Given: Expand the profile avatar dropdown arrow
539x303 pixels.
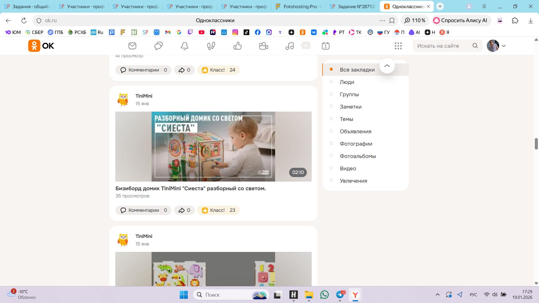Looking at the screenshot, I should coord(504,46).
